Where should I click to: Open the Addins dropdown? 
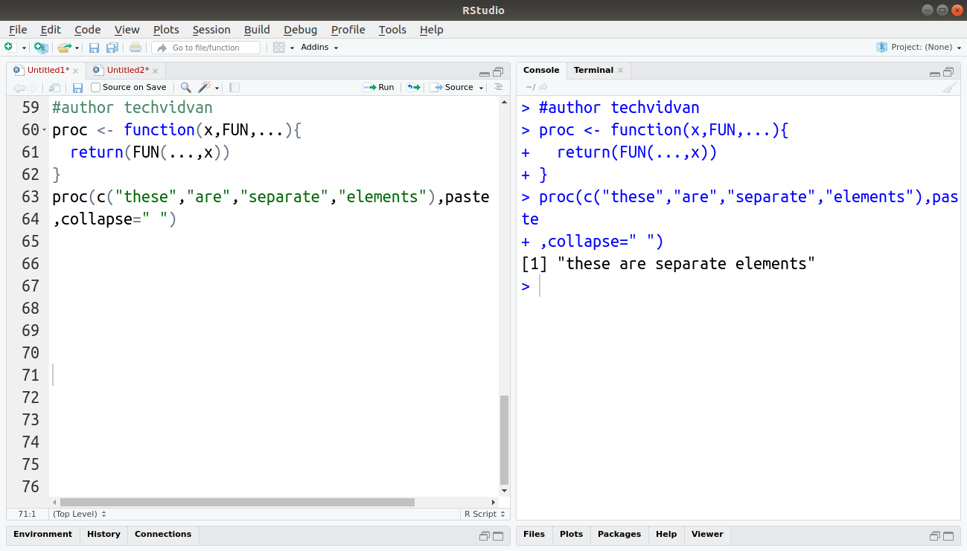coord(319,46)
